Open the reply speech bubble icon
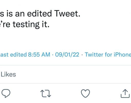 (x=6, y=93)
